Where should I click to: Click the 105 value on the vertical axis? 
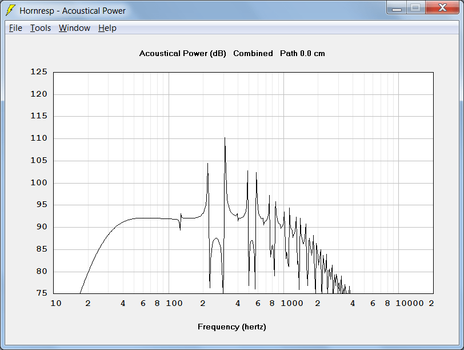click(39, 160)
